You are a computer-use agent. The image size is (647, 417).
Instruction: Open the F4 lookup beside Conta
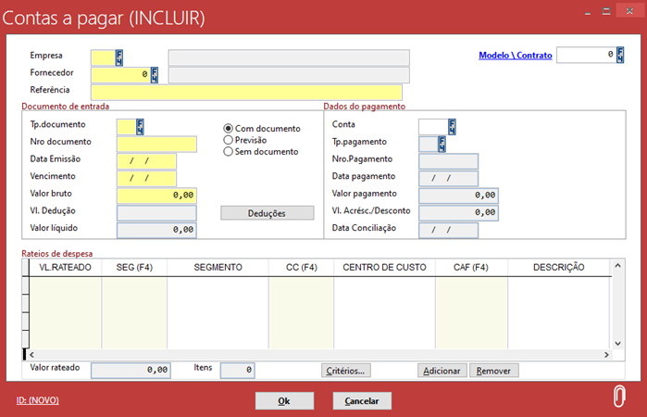(x=452, y=126)
